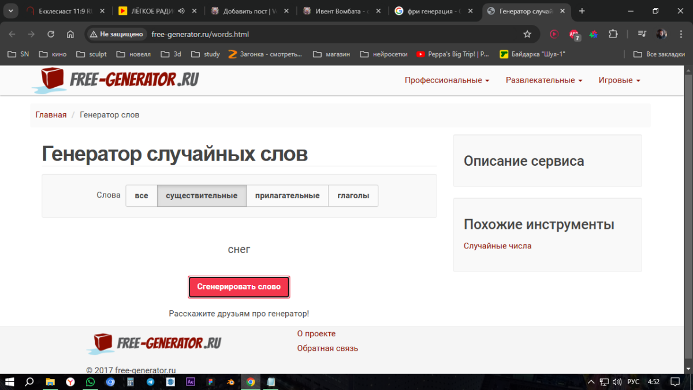
Task: Open the кино bookmarks folder
Action: pyautogui.click(x=53, y=54)
